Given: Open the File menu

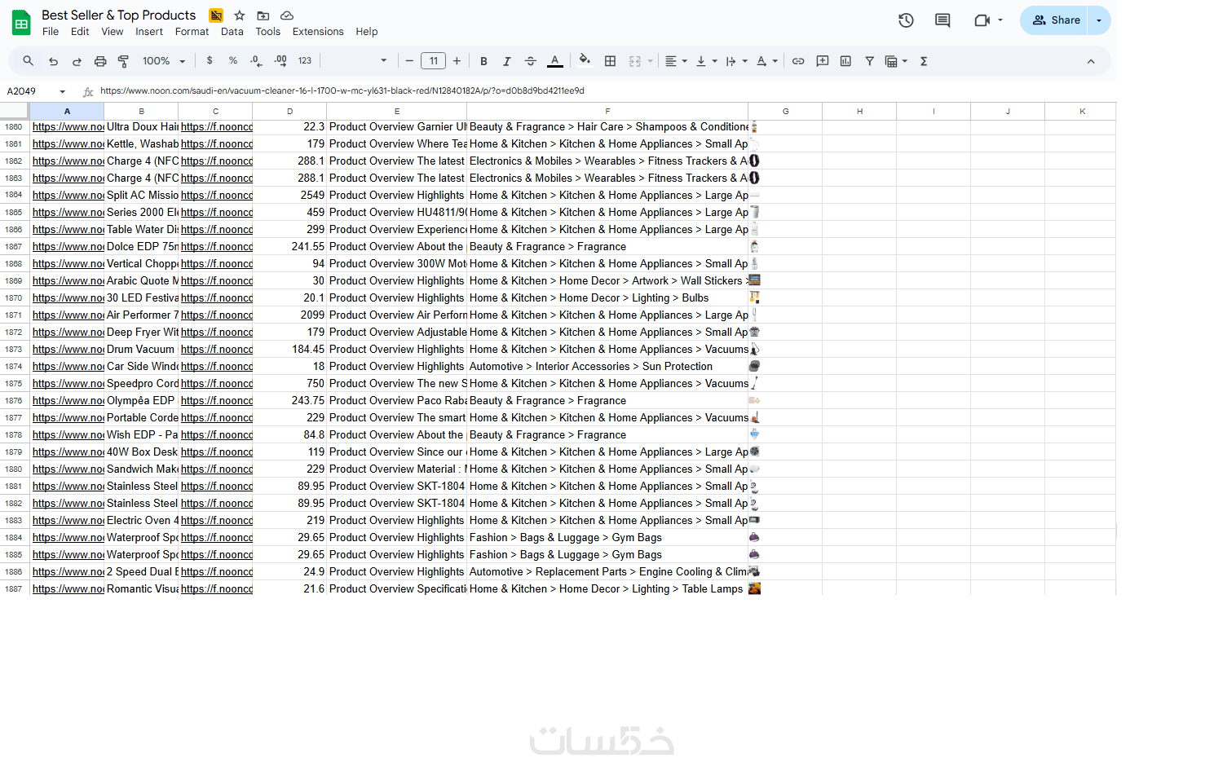Looking at the screenshot, I should point(51,32).
